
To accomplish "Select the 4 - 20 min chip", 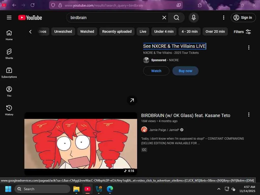I will click(189, 31).
